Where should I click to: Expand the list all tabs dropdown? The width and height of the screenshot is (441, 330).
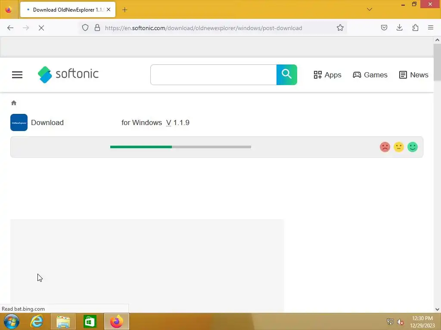pyautogui.click(x=369, y=9)
